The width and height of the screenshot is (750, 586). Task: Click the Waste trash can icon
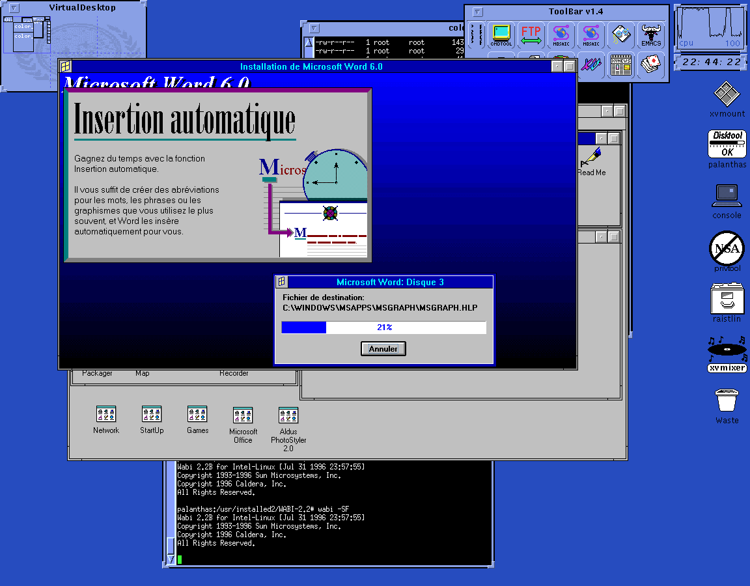point(727,406)
